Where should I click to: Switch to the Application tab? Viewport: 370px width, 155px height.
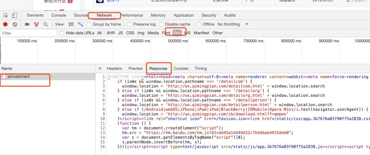[184, 15]
